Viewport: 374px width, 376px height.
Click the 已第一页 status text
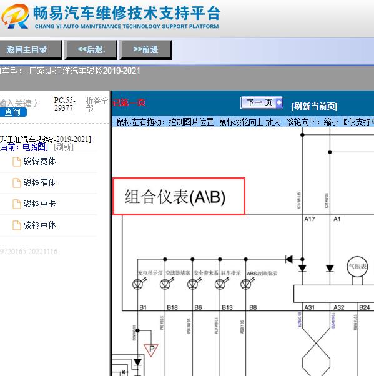[129, 102]
